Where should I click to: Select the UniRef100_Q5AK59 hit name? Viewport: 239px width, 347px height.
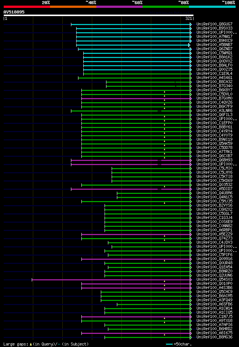pos(214,144)
